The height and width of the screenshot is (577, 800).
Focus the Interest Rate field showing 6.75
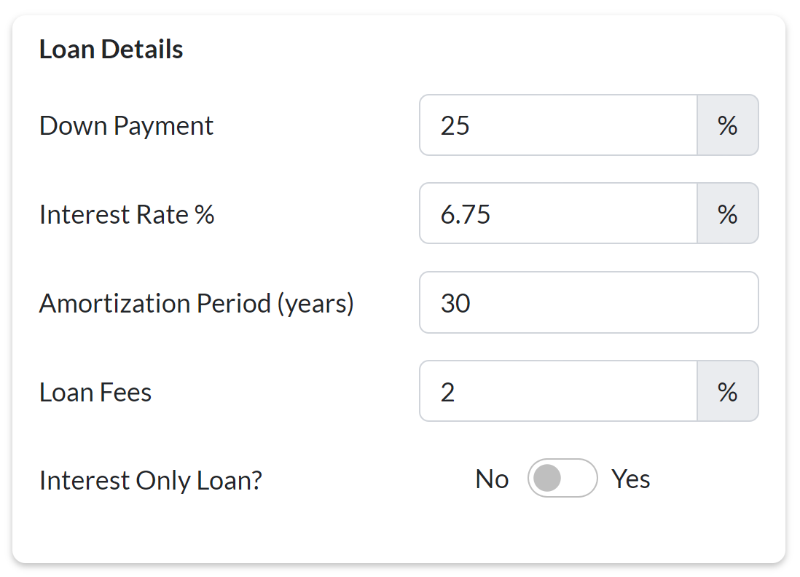558,213
